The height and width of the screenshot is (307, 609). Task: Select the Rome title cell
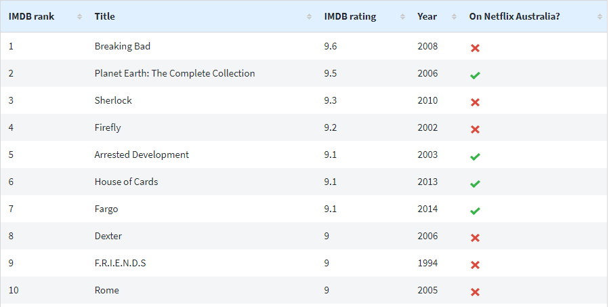(x=107, y=290)
